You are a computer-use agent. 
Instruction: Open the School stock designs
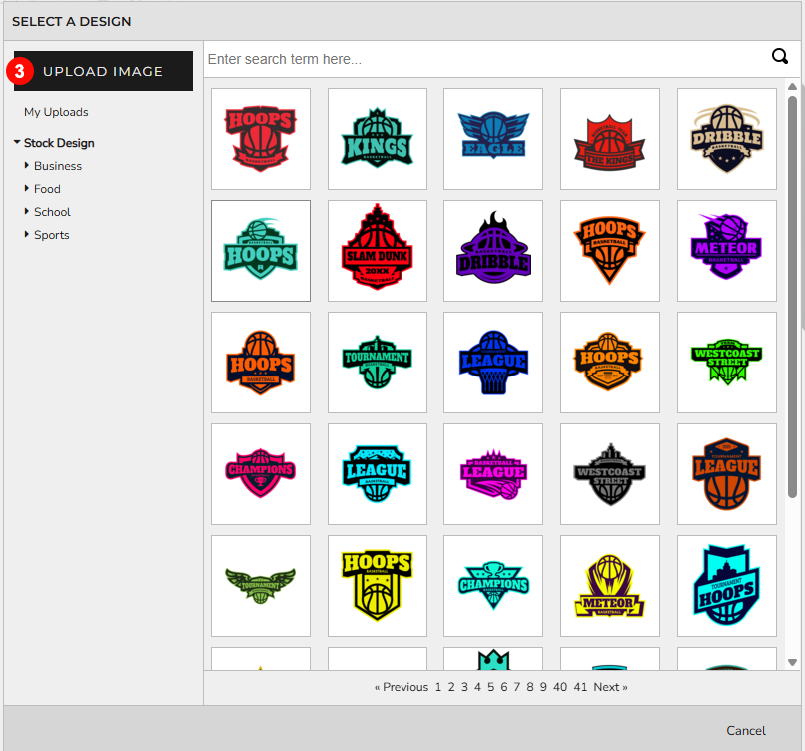(52, 212)
